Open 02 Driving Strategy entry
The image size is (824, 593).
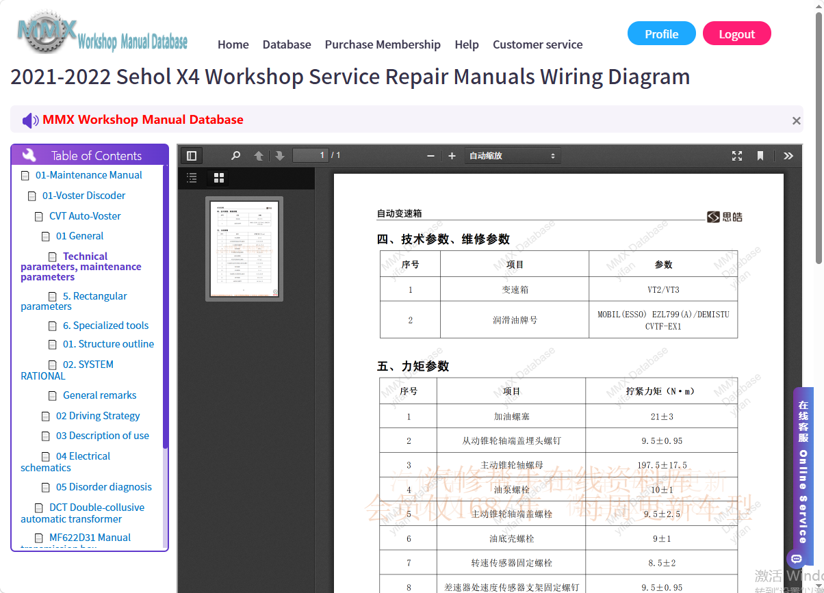click(98, 416)
